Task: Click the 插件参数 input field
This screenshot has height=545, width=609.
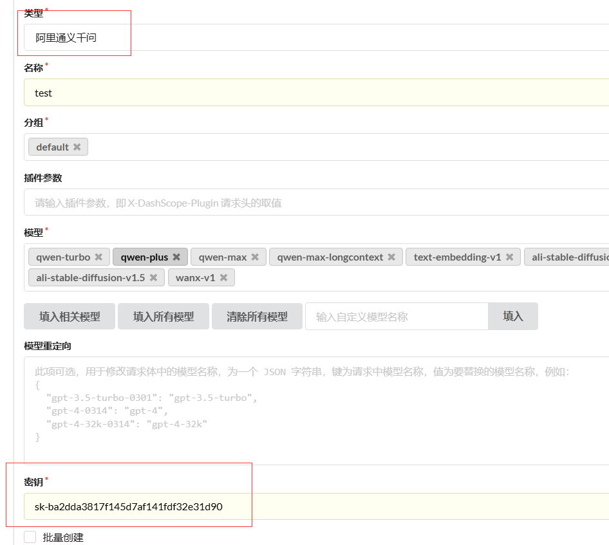Action: tap(315, 203)
